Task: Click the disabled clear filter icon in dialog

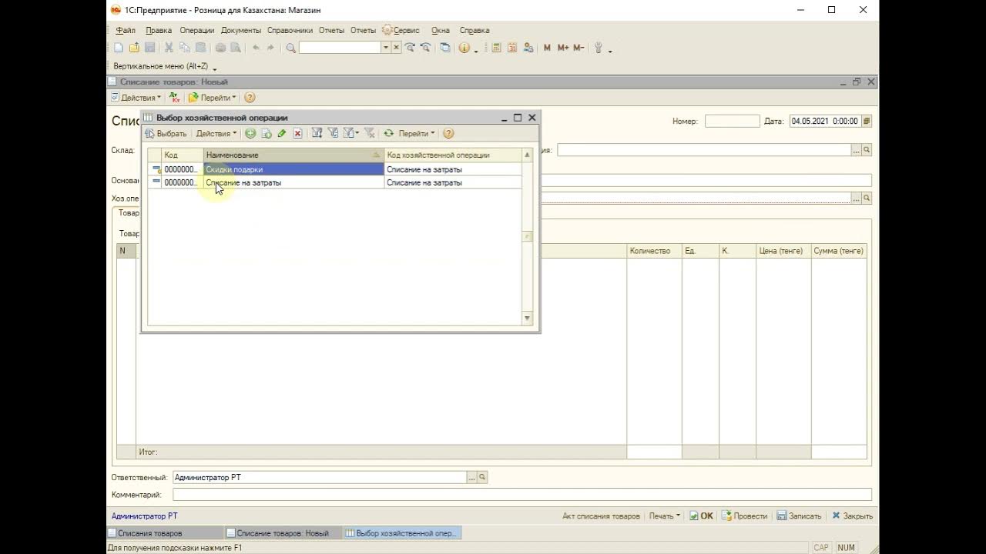Action: pos(369,134)
